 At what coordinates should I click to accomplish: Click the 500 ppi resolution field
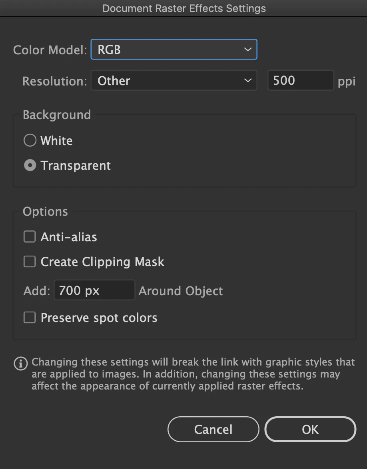(x=300, y=80)
